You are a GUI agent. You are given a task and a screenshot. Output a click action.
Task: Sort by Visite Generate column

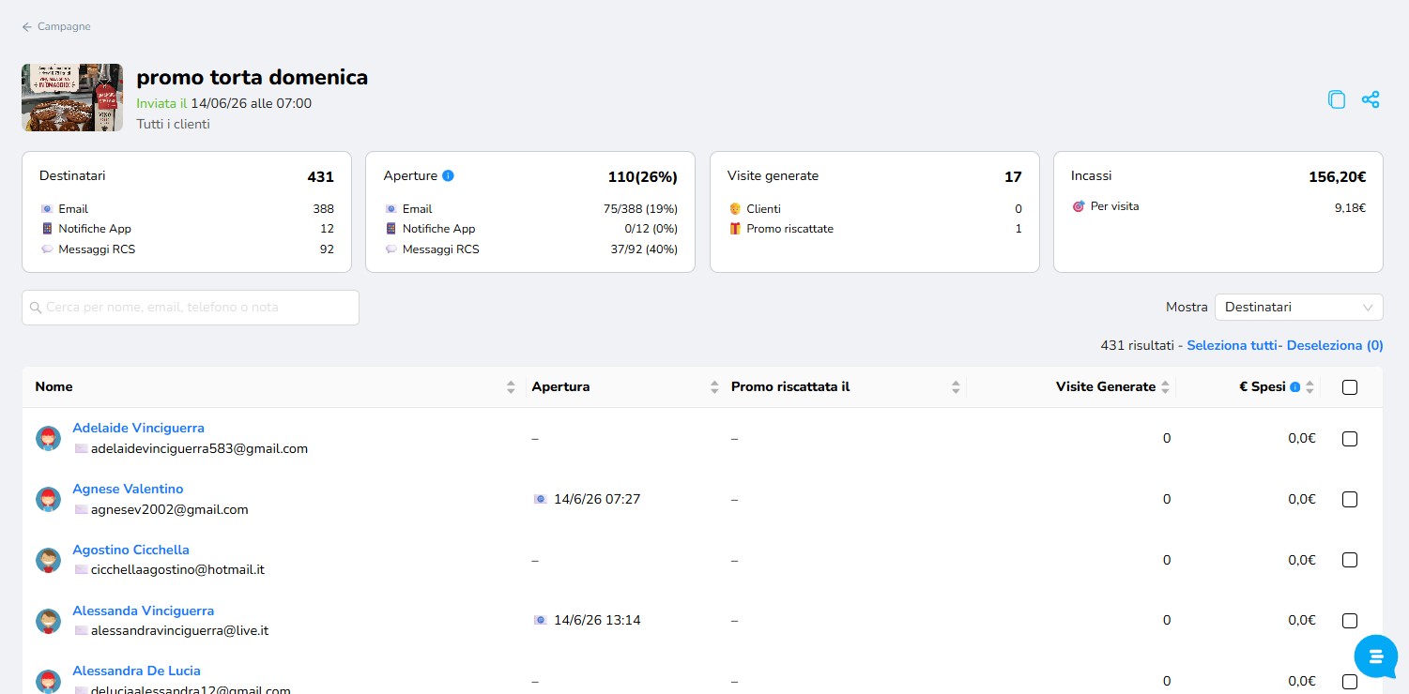point(1165,386)
